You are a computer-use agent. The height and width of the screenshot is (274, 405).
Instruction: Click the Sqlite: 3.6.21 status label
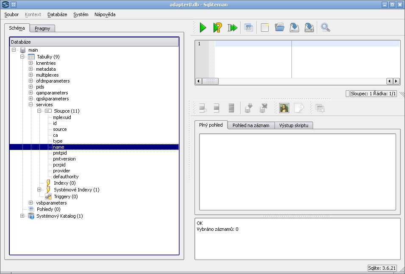382,268
